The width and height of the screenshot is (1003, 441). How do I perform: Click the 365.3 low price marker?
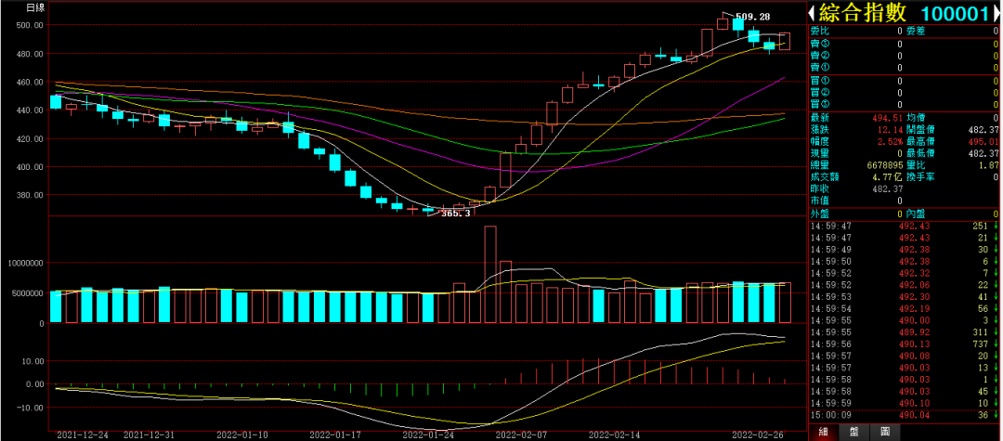pos(456,214)
